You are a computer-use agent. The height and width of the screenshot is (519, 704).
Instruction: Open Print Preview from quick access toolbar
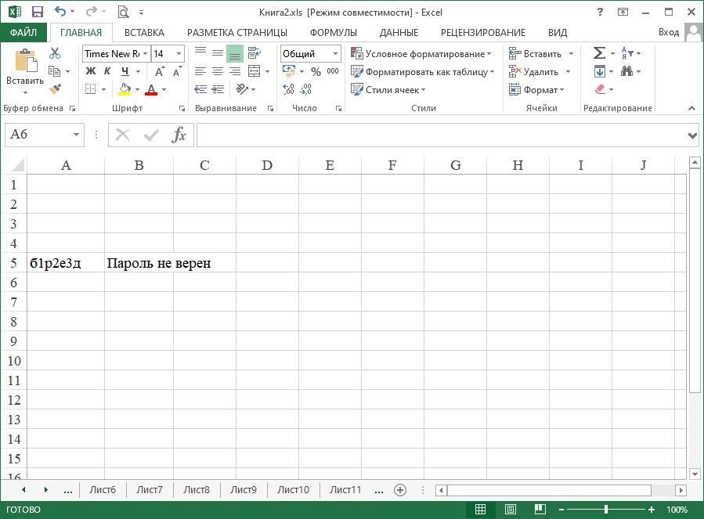coord(123,12)
